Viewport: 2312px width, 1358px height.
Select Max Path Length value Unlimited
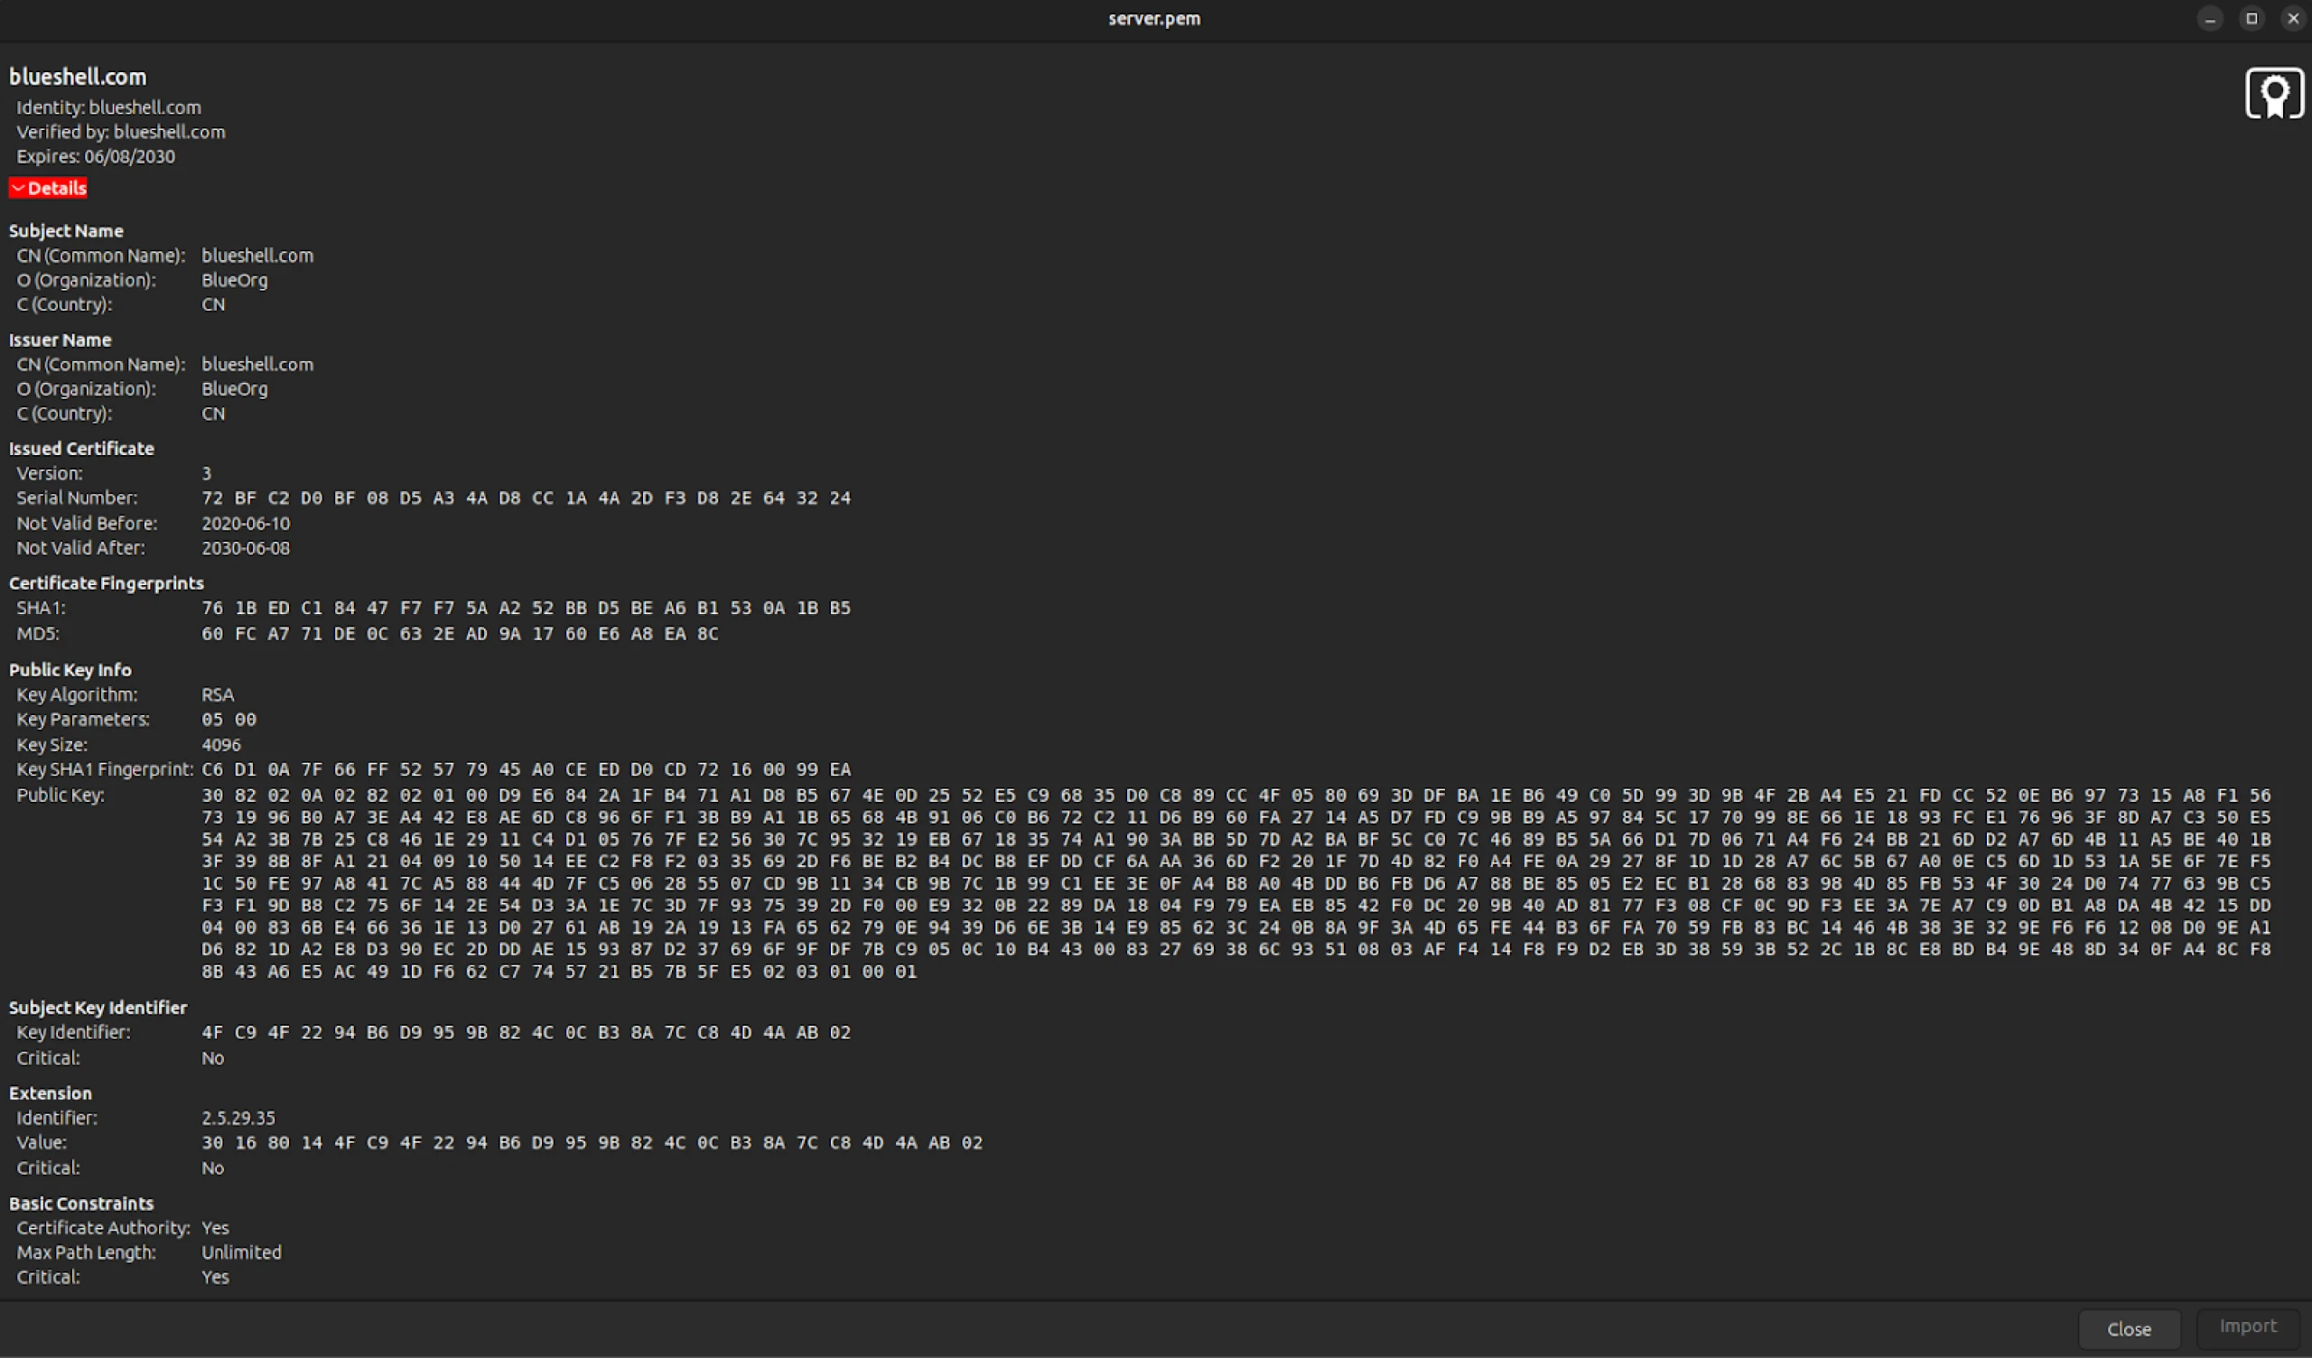pos(241,1253)
